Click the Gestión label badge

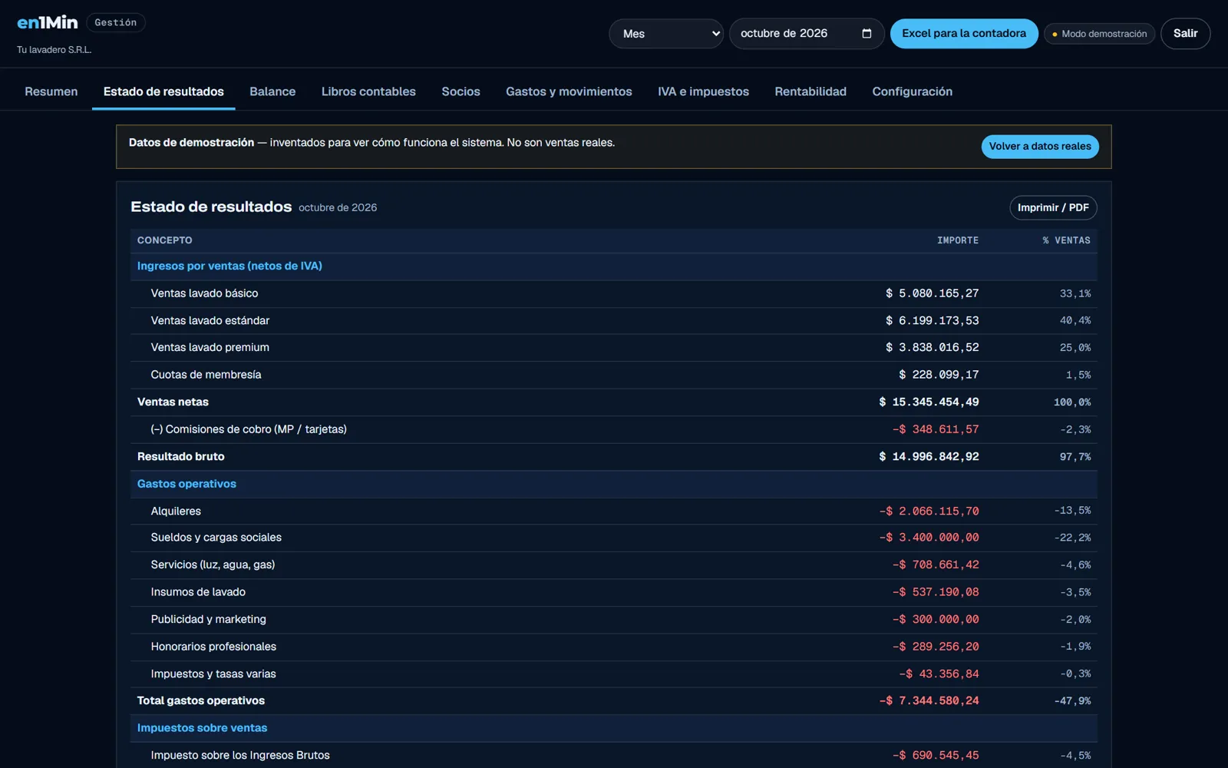click(x=116, y=22)
